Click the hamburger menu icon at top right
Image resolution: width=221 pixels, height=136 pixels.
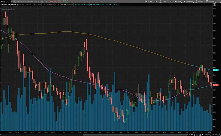(x=218, y=1)
